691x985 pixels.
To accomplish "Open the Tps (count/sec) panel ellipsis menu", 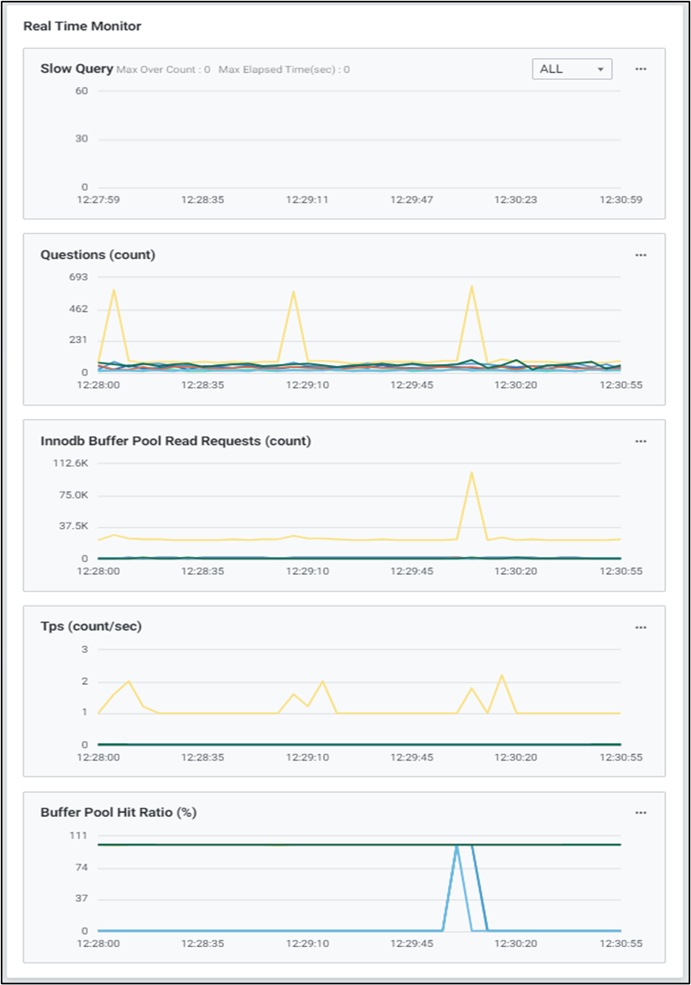I will pyautogui.click(x=640, y=627).
